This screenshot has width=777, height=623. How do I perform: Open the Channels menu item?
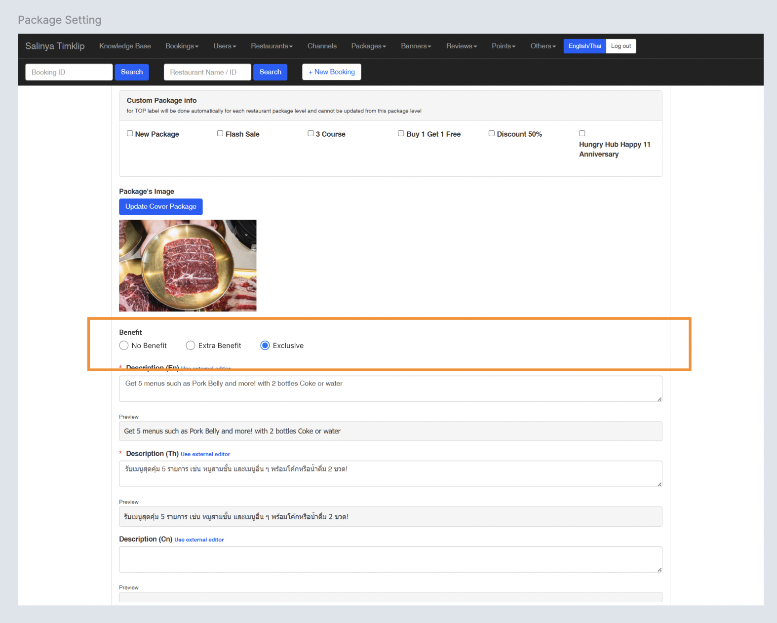[322, 46]
